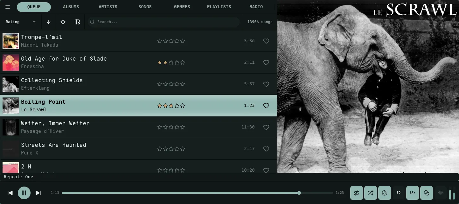Click artist name Midori Takada

click(39, 45)
